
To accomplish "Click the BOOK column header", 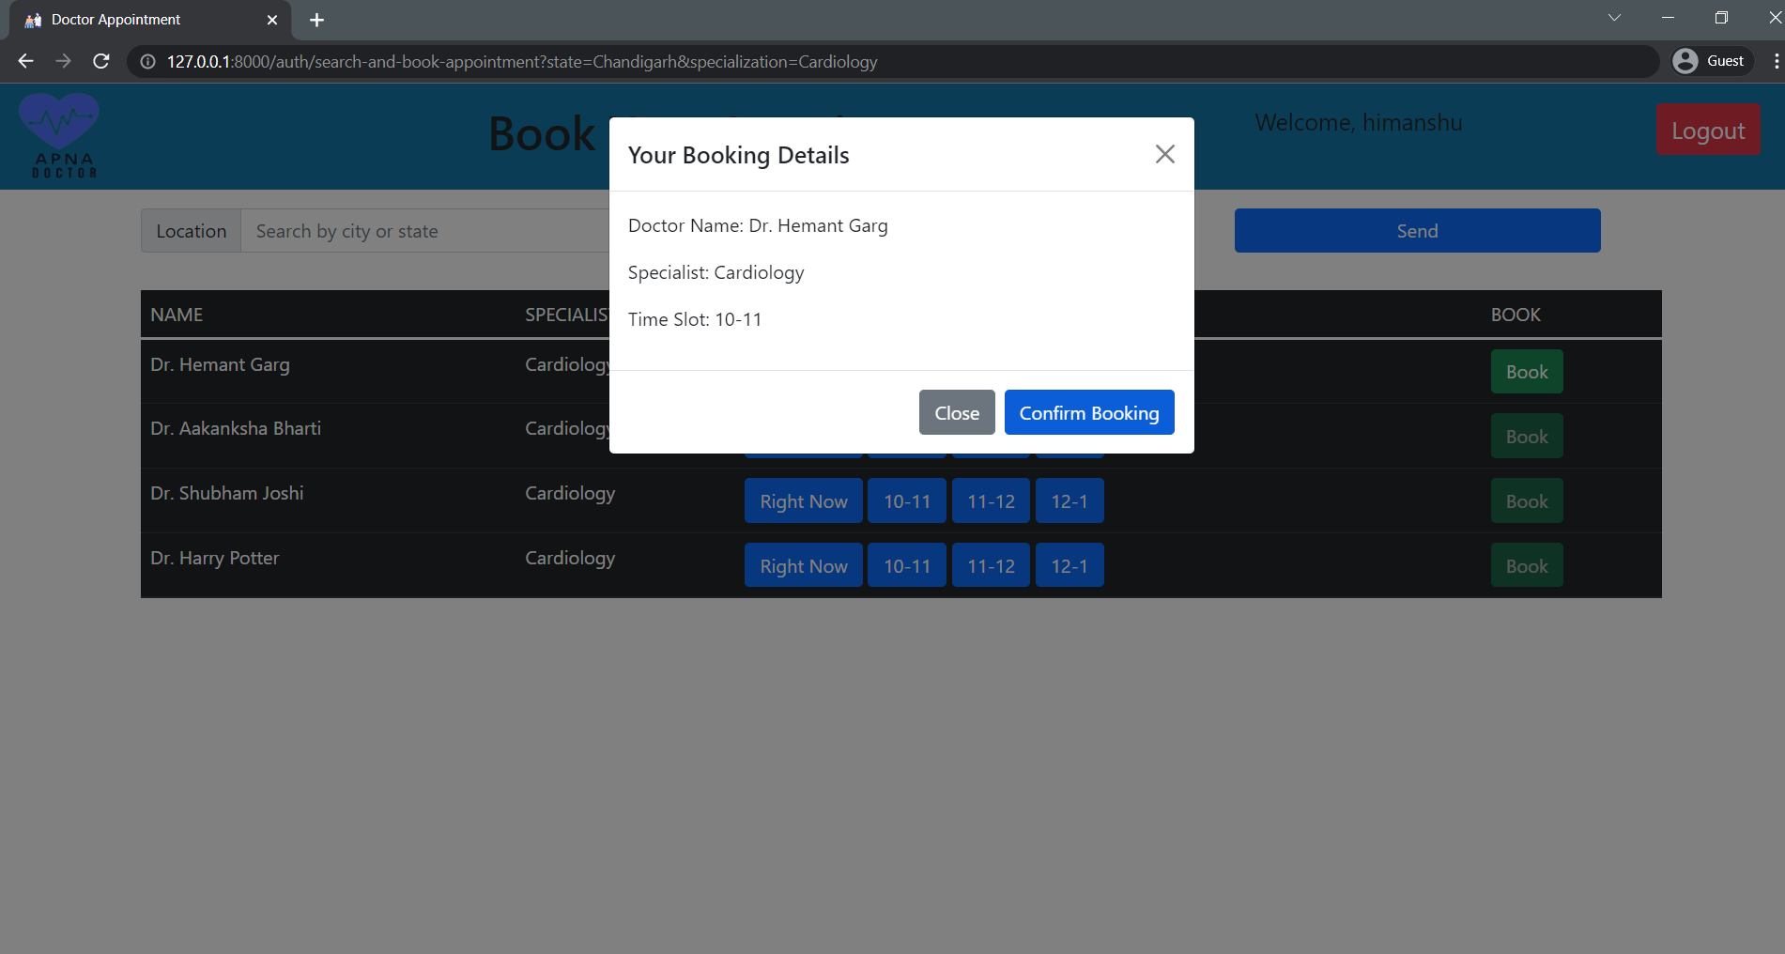I will coord(1516,315).
